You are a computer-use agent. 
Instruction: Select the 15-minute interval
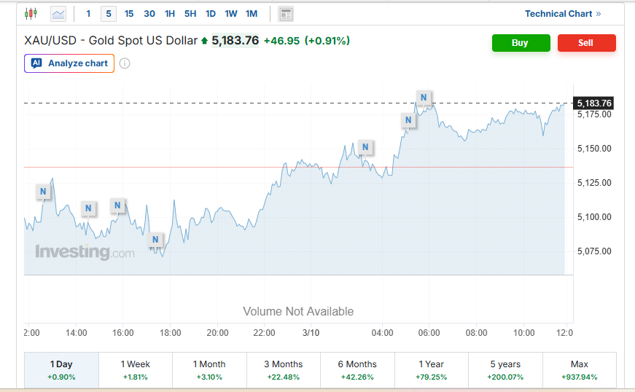point(129,14)
